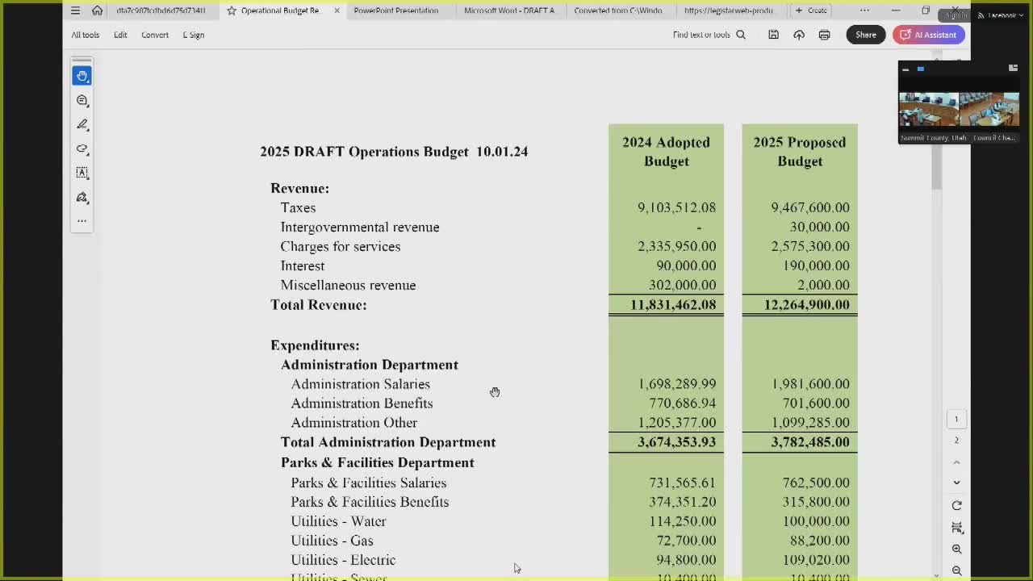Click the Parks & Facilities Department heading
Viewport: 1033px width, 581px height.
(378, 462)
